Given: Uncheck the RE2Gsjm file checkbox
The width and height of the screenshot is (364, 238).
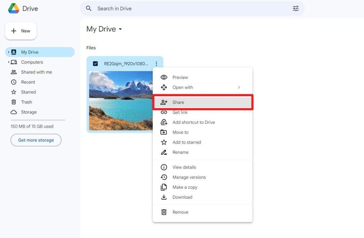Looking at the screenshot, I should (x=95, y=64).
